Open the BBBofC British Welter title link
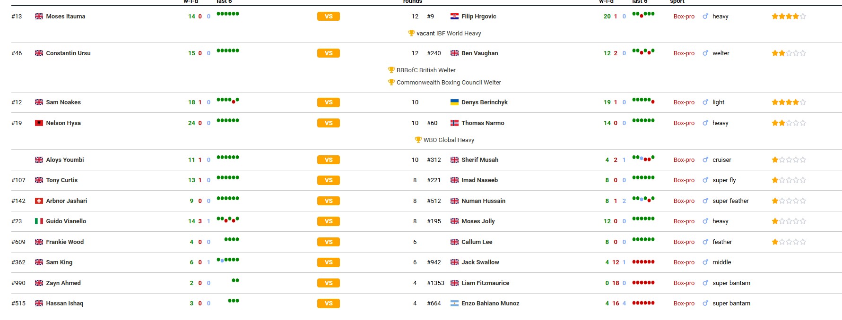Image resolution: width=842 pixels, height=320 pixels. click(x=426, y=70)
